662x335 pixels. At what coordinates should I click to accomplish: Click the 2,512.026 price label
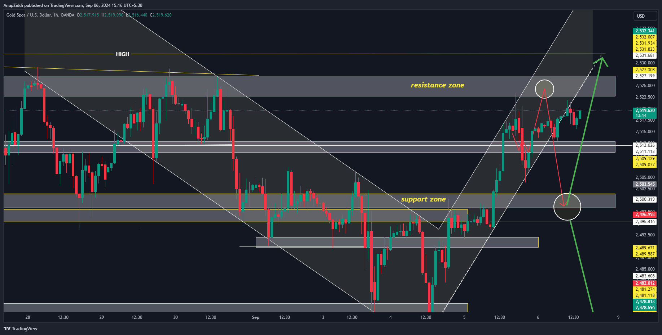coord(645,145)
